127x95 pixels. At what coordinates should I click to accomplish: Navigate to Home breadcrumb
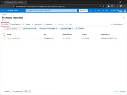[x=4, y=14]
